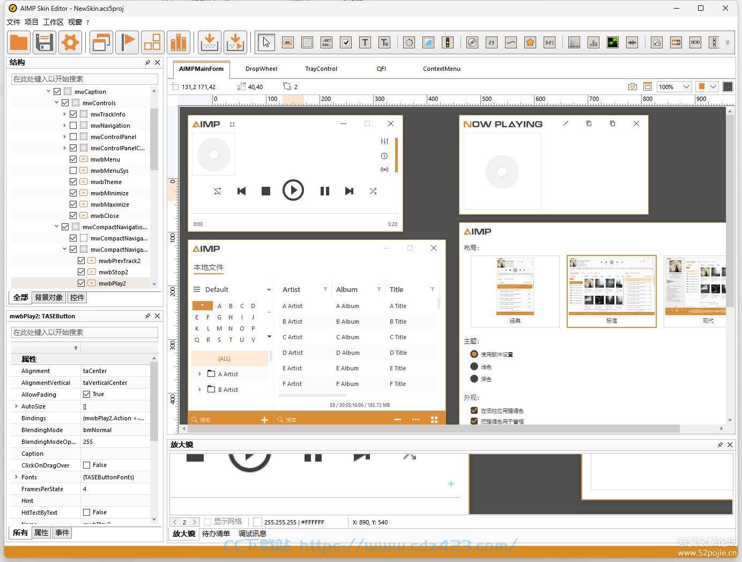Image resolution: width=742 pixels, height=562 pixels.
Task: Uncheck the mwbClose item checkbox
Action: 73,216
